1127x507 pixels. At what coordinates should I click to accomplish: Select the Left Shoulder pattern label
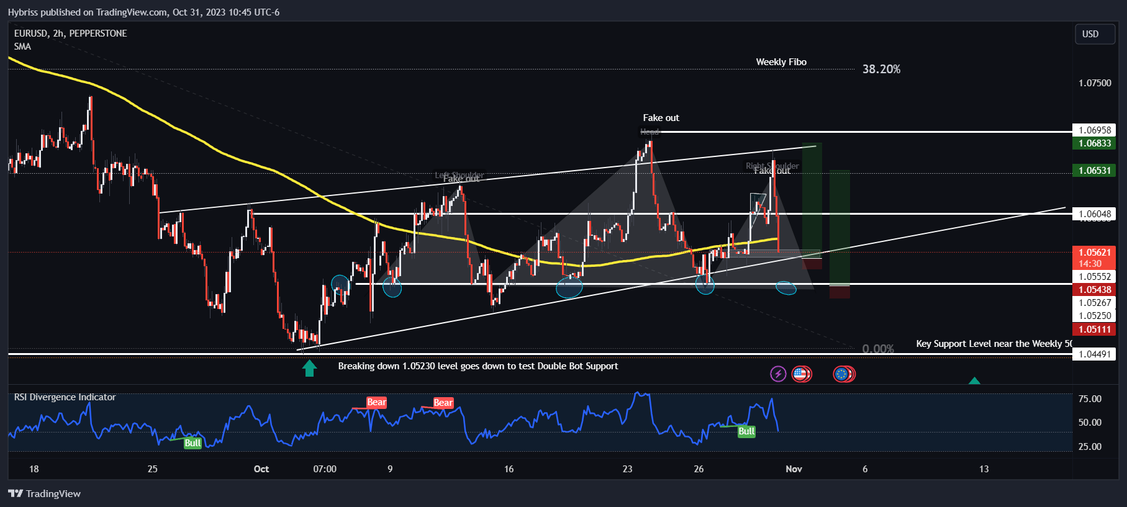point(459,175)
